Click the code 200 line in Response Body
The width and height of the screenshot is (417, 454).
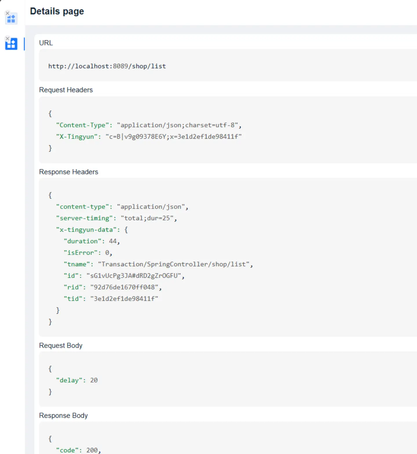[x=78, y=450]
